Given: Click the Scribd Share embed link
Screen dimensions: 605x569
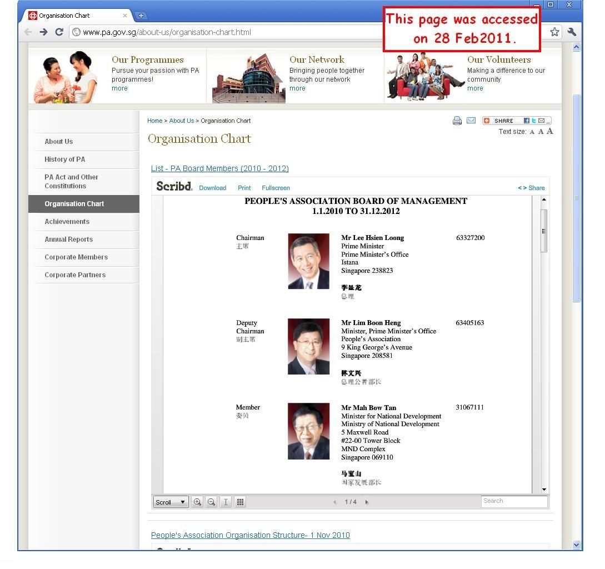Looking at the screenshot, I should pos(531,188).
